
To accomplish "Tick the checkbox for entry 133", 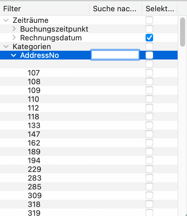I will point(149,125).
